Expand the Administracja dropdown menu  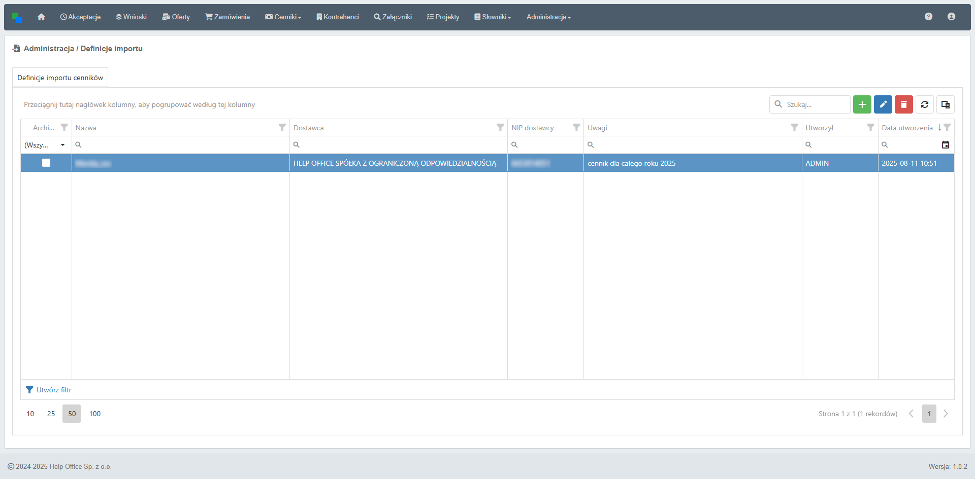click(x=548, y=17)
